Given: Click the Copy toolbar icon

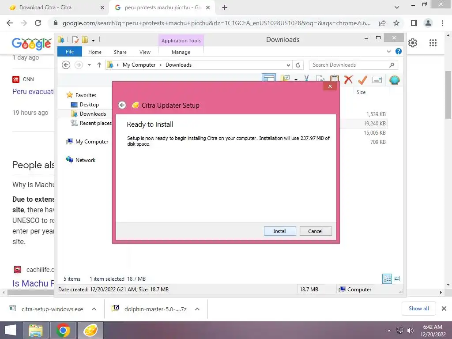Looking at the screenshot, I should point(320,79).
